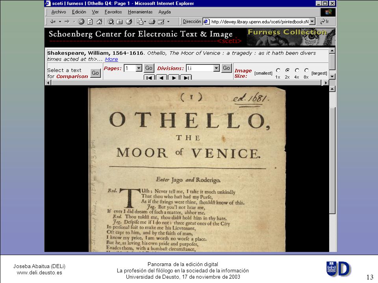Click the left arrow of horizontal scrollbar
378x283 pixels.
coord(48,83)
